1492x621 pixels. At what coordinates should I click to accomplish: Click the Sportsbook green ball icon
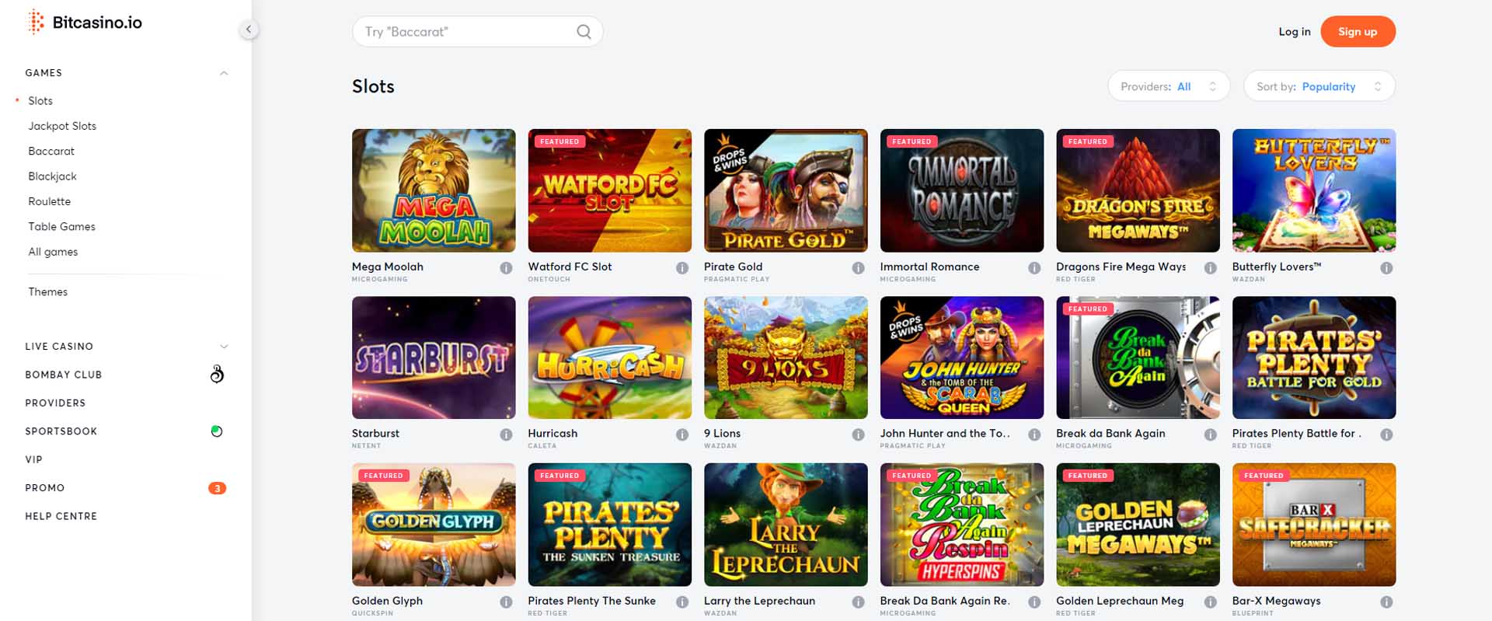pos(217,431)
